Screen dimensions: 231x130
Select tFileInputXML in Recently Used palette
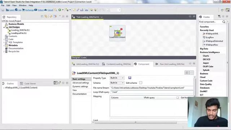212,34
